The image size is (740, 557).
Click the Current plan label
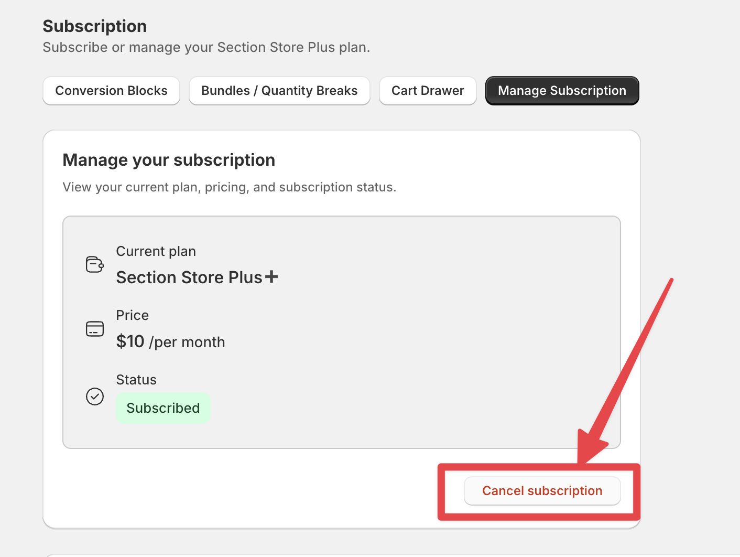(x=156, y=252)
